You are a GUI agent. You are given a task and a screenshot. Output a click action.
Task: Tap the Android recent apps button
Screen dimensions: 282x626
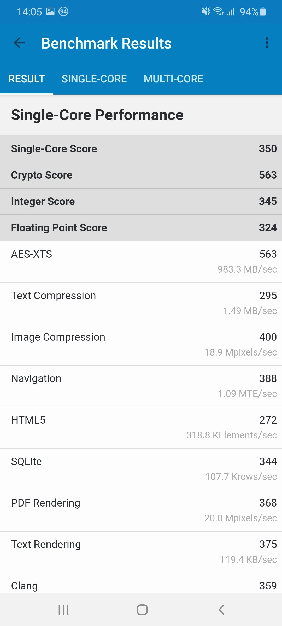click(63, 610)
